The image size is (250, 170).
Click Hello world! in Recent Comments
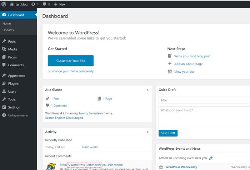pos(115,165)
